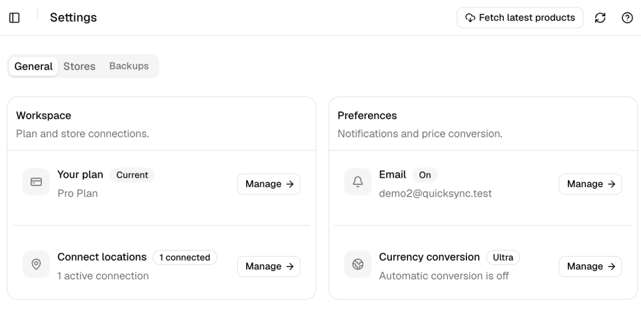Click the Pro Plan text

78,194
